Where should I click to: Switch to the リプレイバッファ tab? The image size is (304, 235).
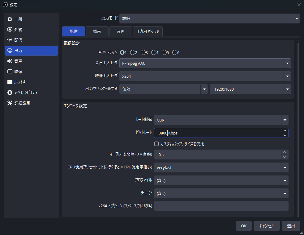148,31
